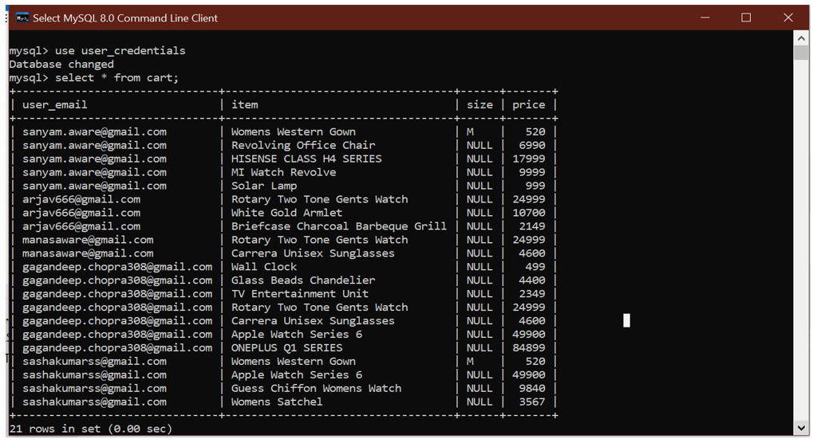The image size is (813, 443).
Task: Click the 'price' column header
Action: (x=528, y=105)
